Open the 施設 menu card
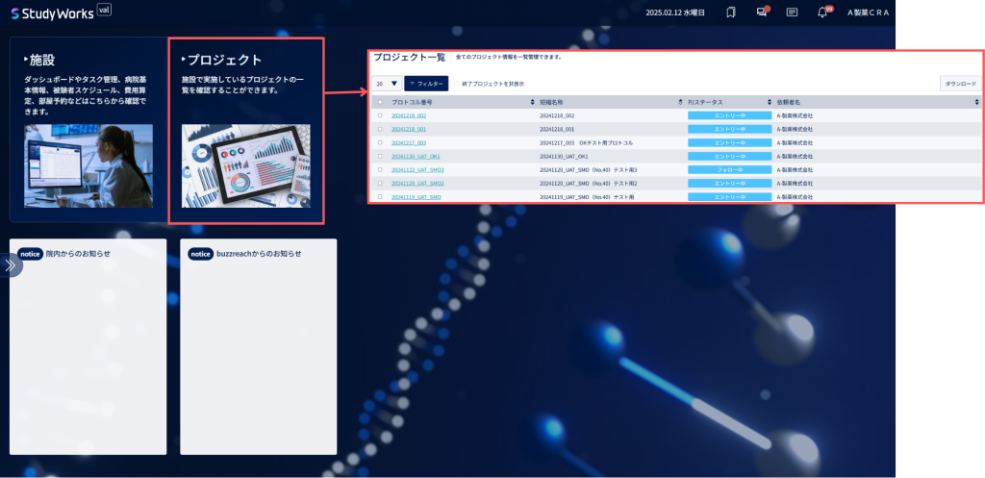 tap(88, 130)
